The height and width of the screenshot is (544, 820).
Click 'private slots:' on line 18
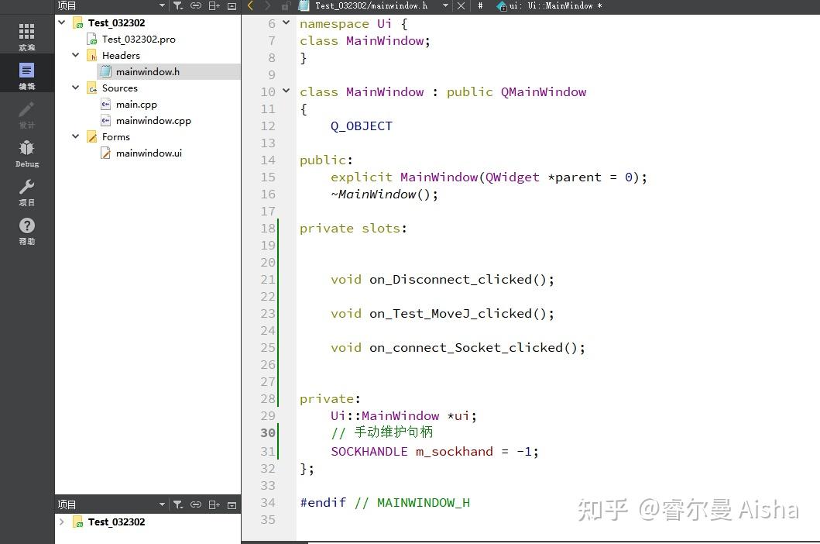point(353,229)
